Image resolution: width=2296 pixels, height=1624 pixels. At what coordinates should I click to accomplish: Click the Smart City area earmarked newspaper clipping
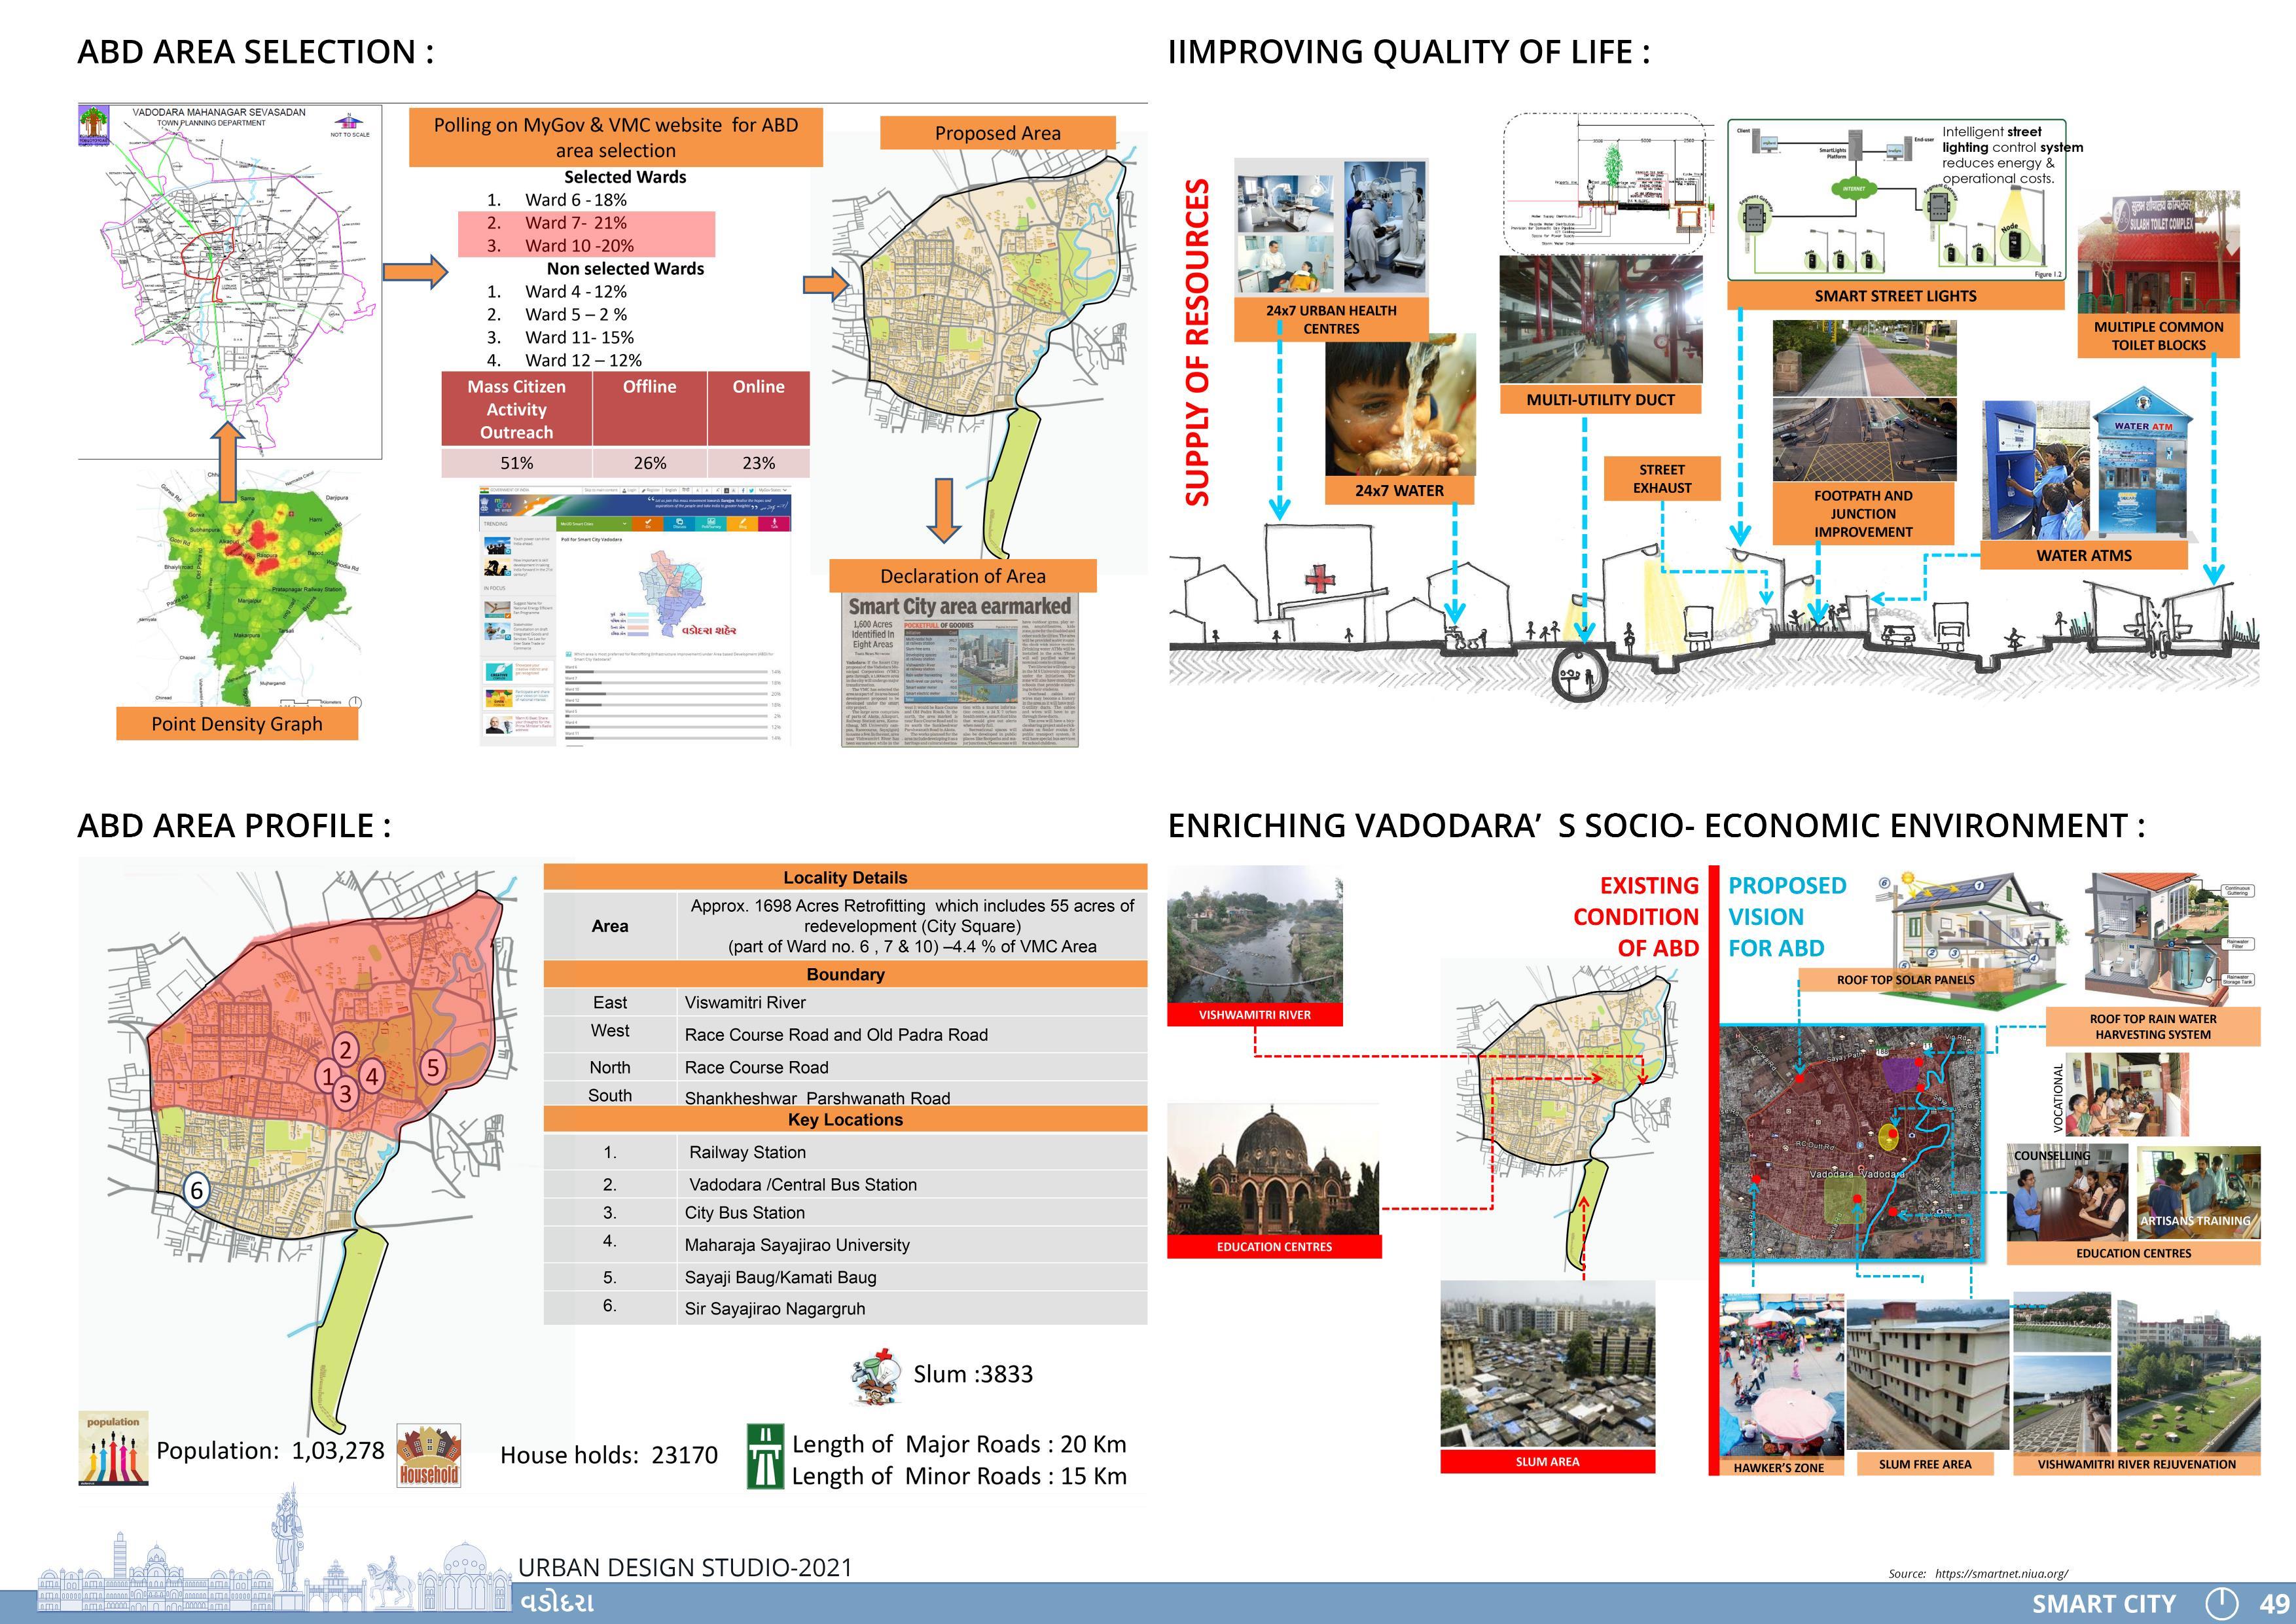click(x=959, y=669)
